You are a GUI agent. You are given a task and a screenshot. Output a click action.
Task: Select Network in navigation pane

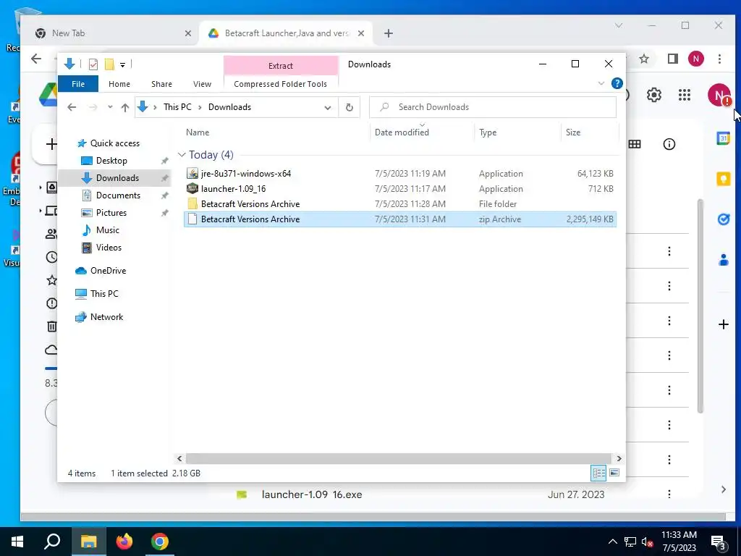(106, 317)
